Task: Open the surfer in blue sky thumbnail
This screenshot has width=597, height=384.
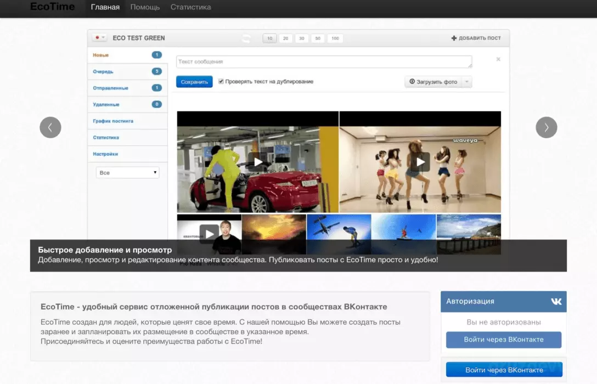Action: (404, 234)
